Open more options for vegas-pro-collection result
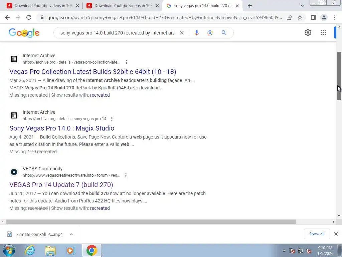The image size is (342, 257). click(x=126, y=62)
